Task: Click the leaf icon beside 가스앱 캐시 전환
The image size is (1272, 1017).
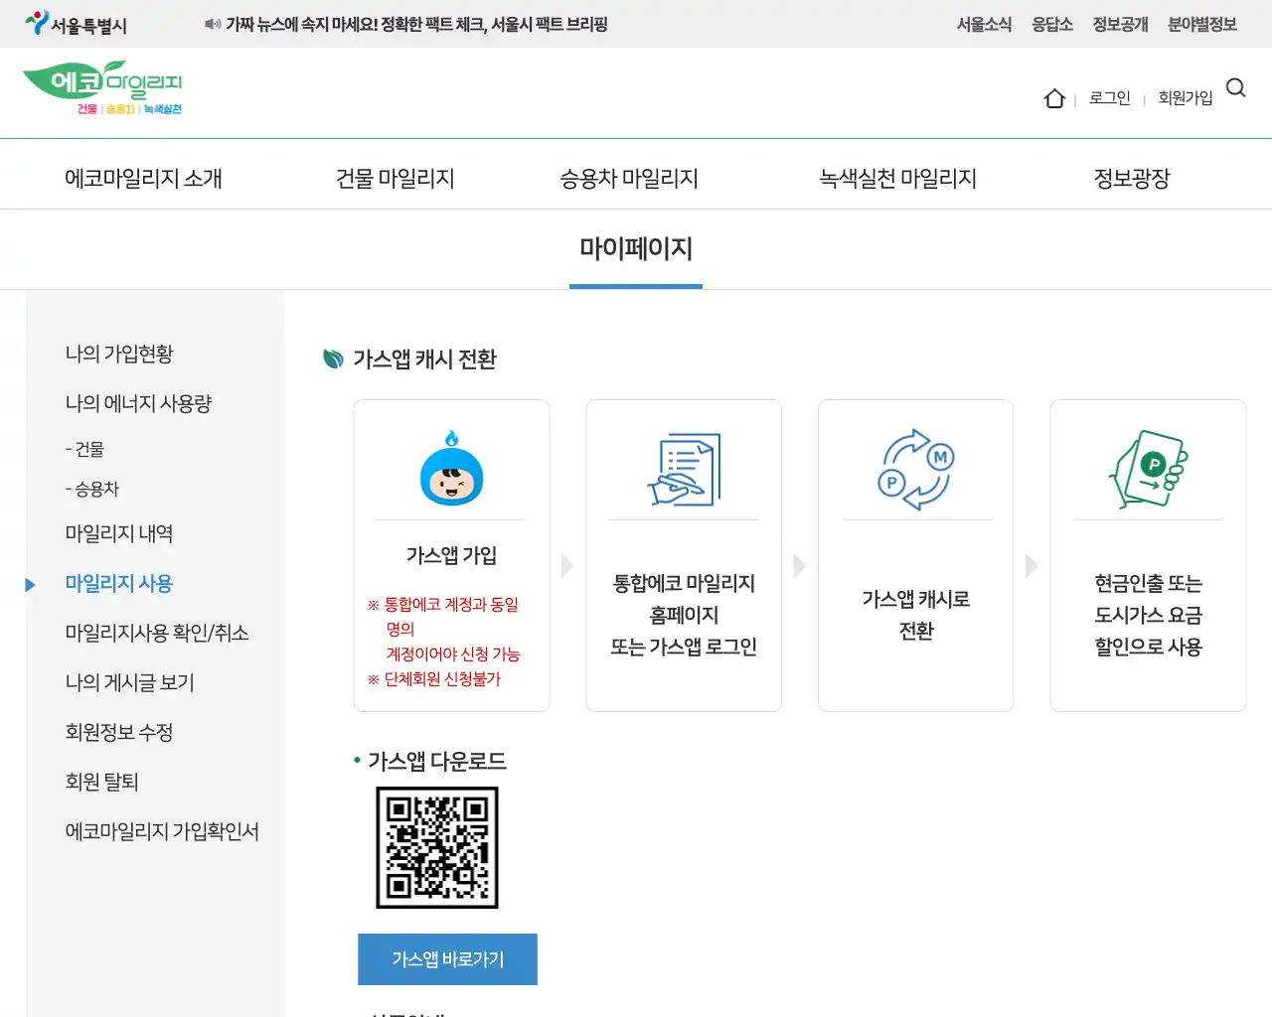Action: 334,359
